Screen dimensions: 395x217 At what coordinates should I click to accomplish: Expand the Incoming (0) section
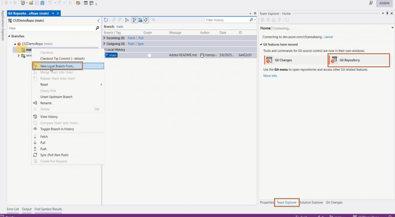pos(105,38)
